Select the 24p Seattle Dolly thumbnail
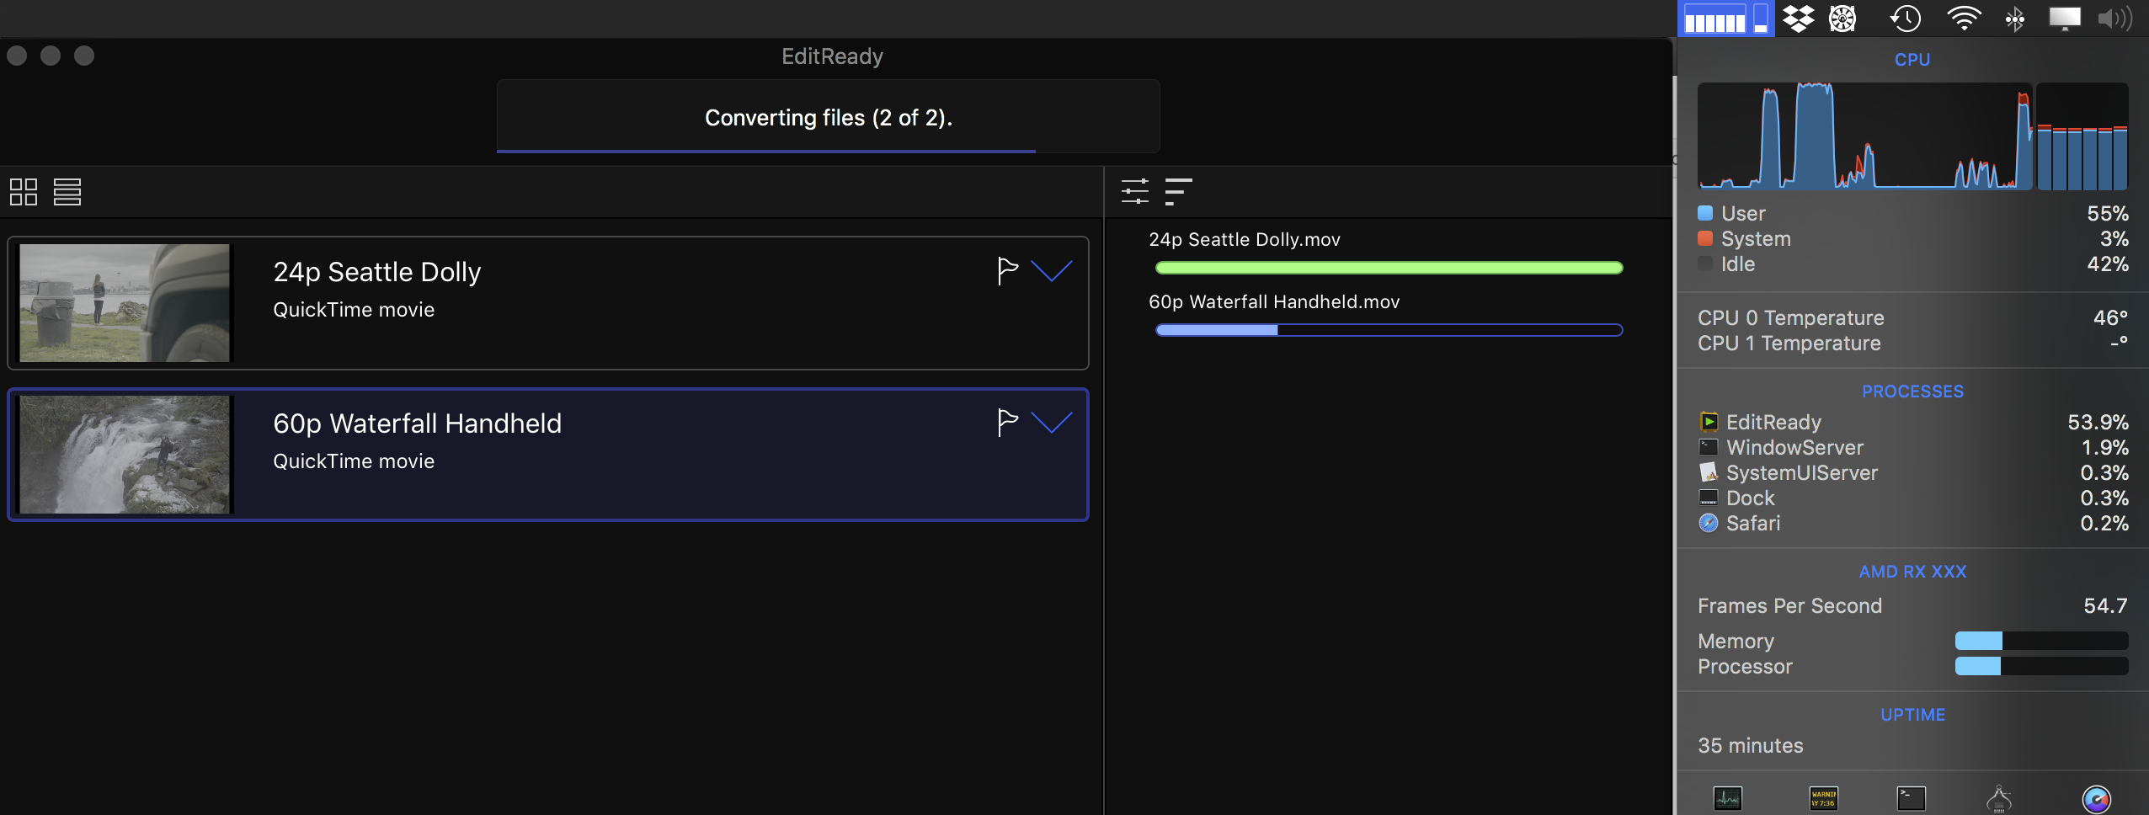The image size is (2149, 815). [125, 303]
